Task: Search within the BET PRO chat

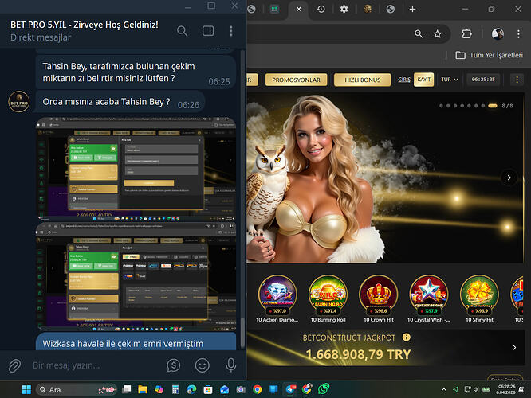Action: coord(183,31)
